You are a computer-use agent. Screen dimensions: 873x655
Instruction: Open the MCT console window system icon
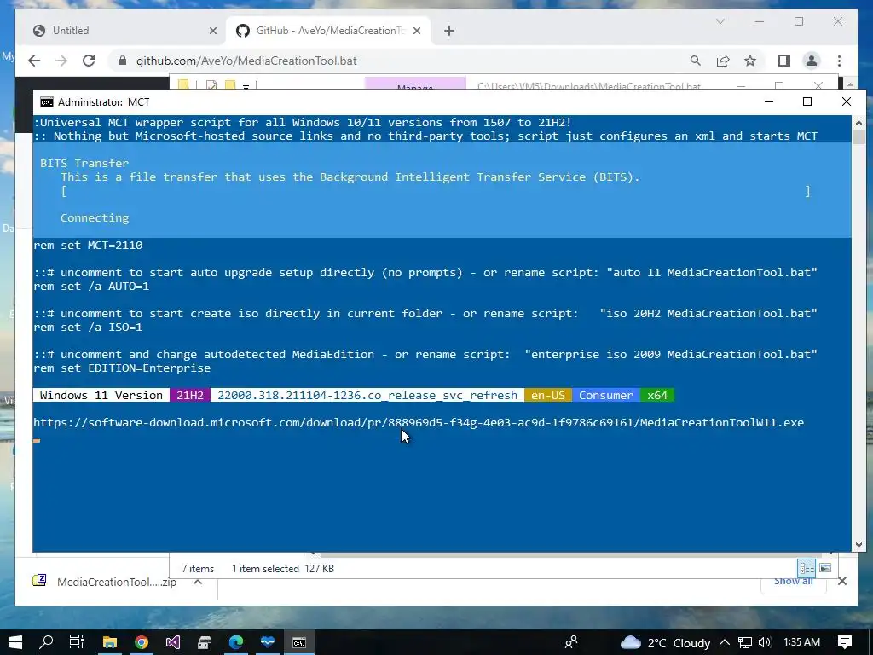(x=47, y=102)
